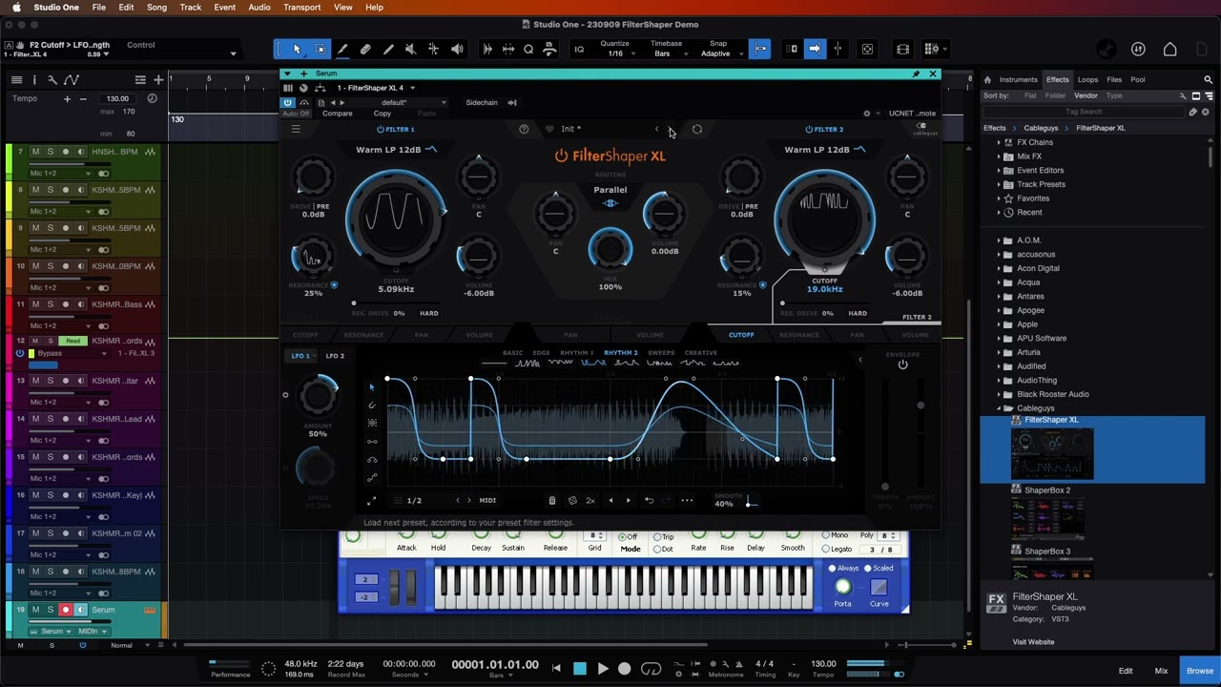
Task: Open the Song menu
Action: (156, 8)
